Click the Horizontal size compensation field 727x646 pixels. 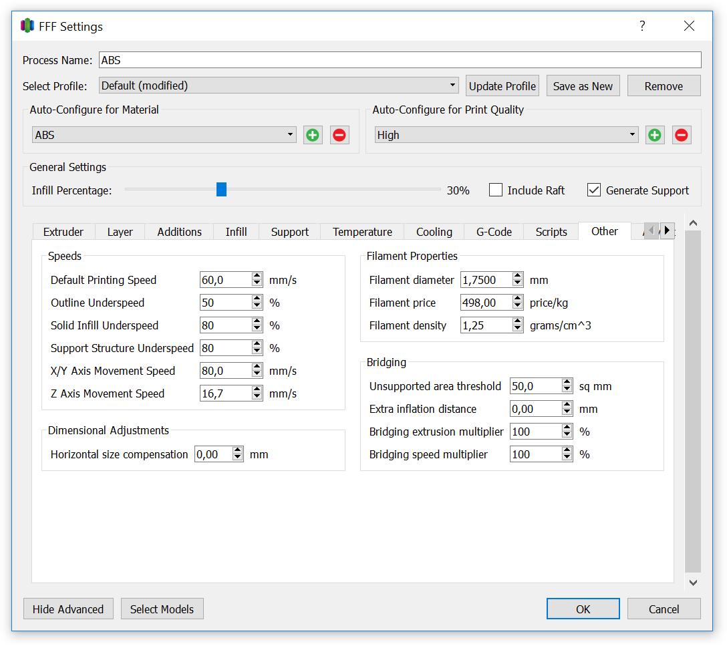coord(213,454)
